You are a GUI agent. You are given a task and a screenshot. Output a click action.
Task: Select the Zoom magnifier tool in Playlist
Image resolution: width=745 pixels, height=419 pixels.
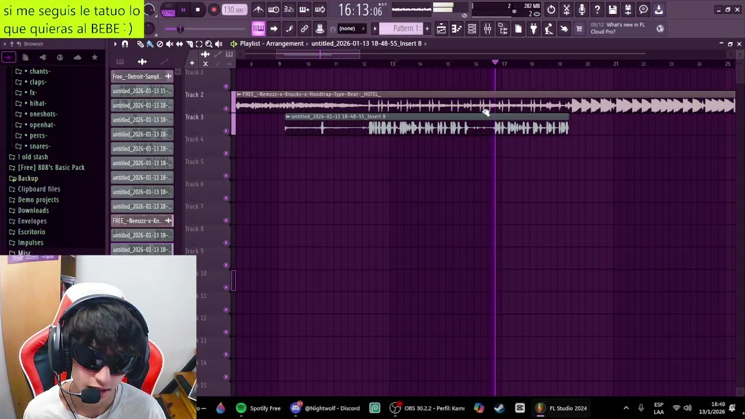[x=208, y=44]
